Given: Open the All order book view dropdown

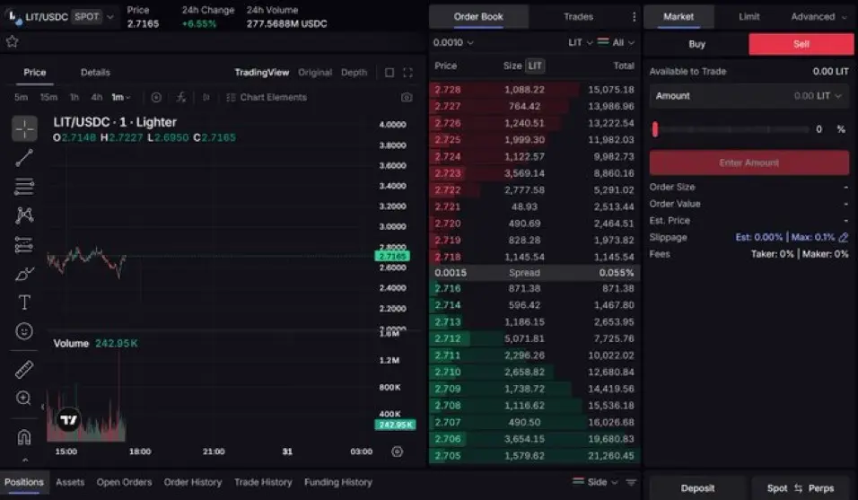Looking at the screenshot, I should 617,42.
